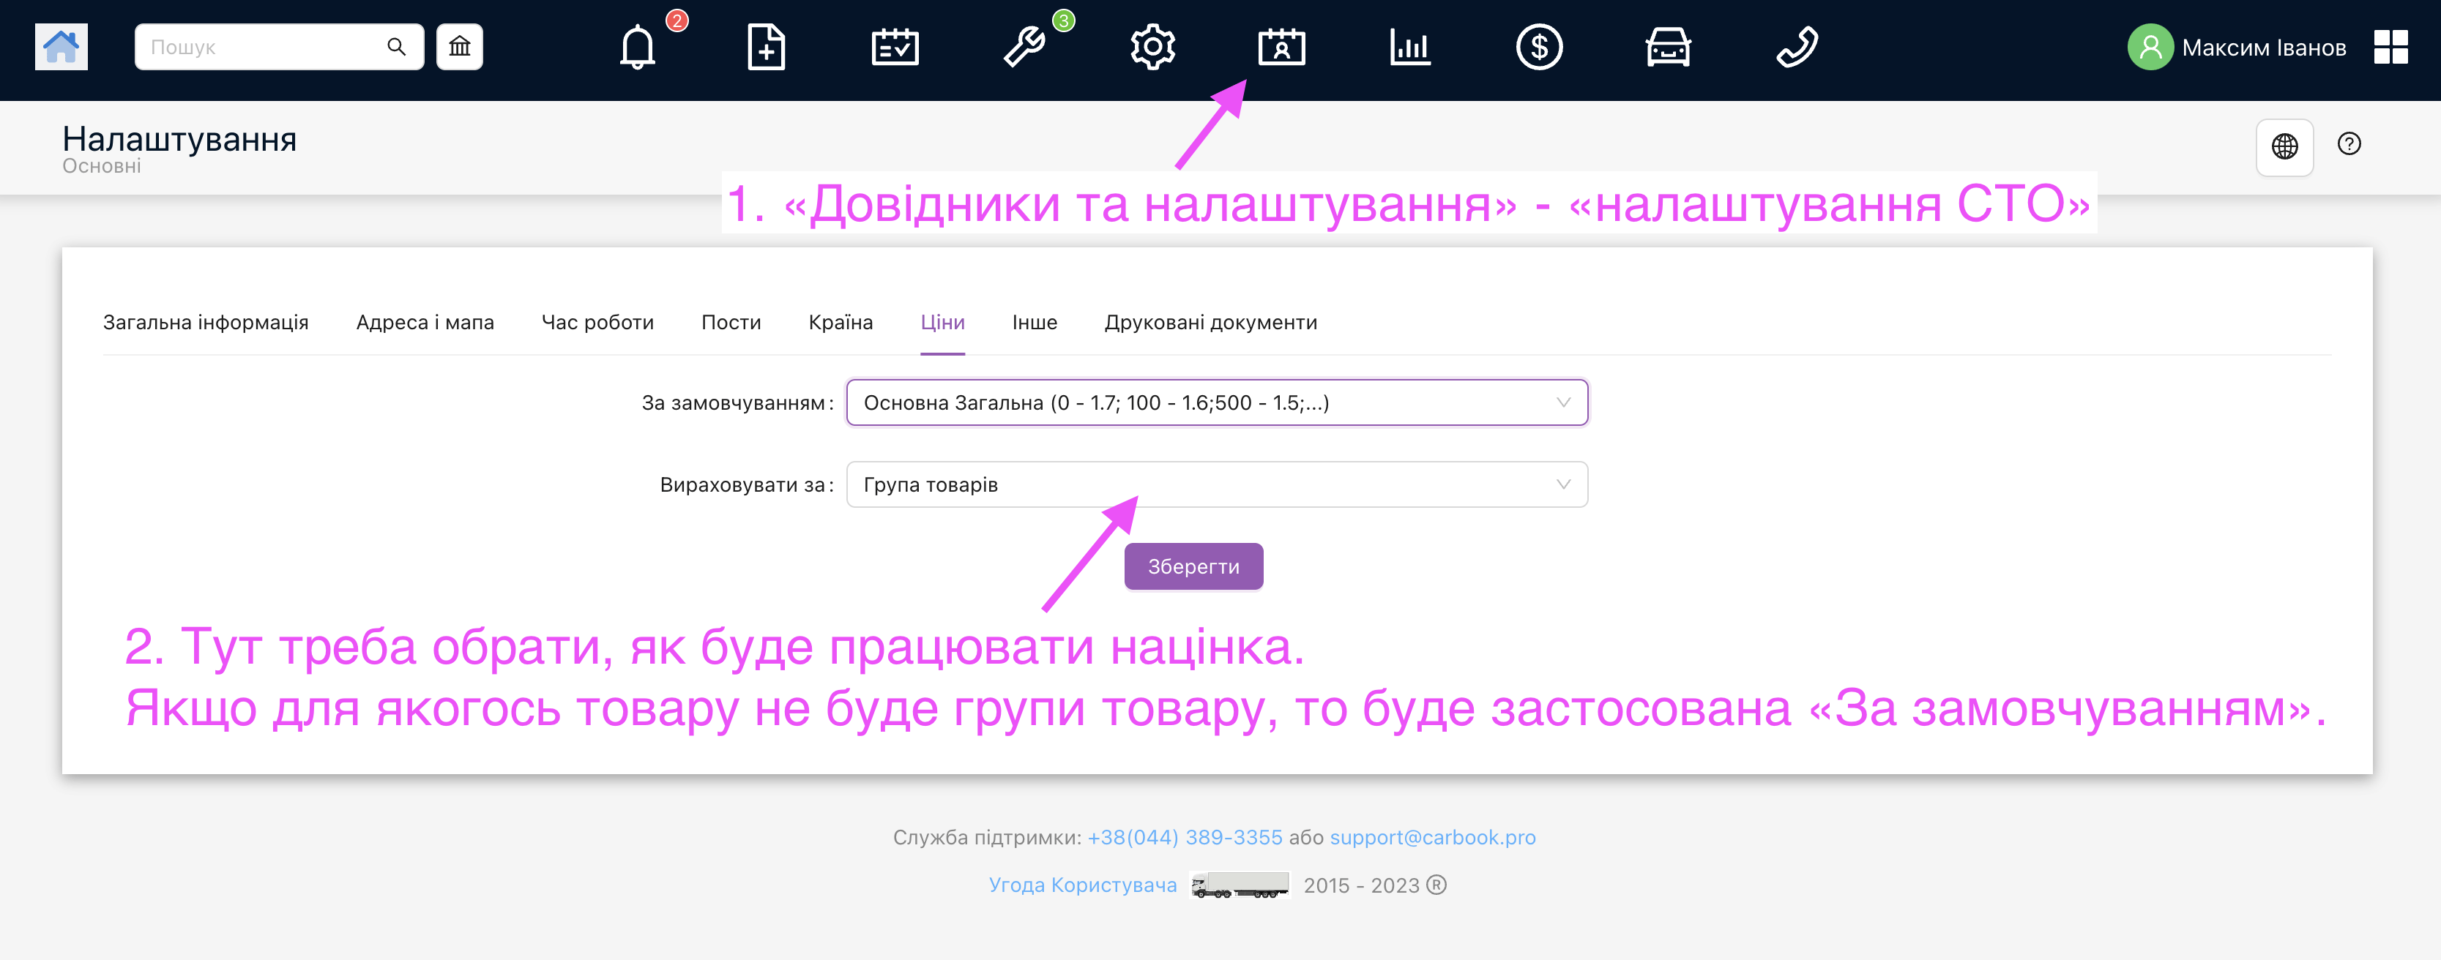
Task: Click the bar chart reports icon
Action: 1410,48
